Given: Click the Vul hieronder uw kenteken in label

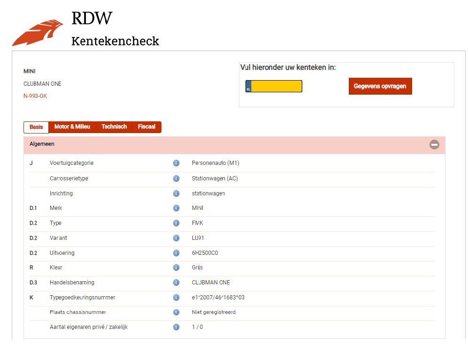Looking at the screenshot, I should (288, 67).
